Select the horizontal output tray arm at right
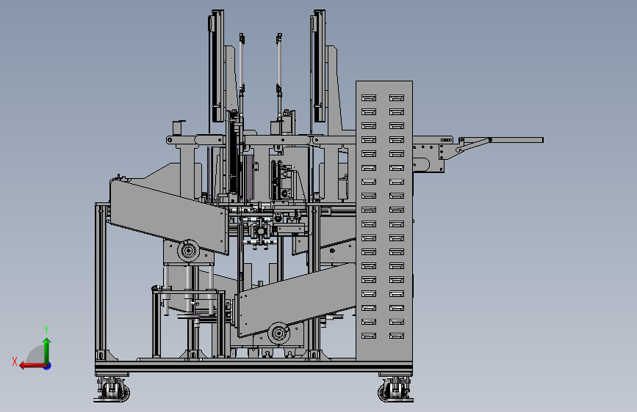This screenshot has height=412, width=637. tap(501, 140)
